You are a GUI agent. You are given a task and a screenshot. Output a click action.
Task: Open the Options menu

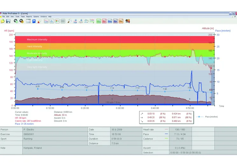tap(36, 16)
